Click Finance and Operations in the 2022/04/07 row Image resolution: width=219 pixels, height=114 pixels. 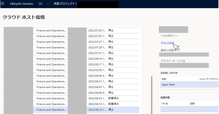pyautogui.click(x=51, y=87)
